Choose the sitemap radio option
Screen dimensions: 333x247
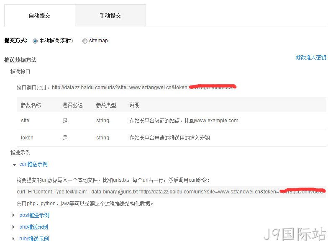click(x=85, y=41)
